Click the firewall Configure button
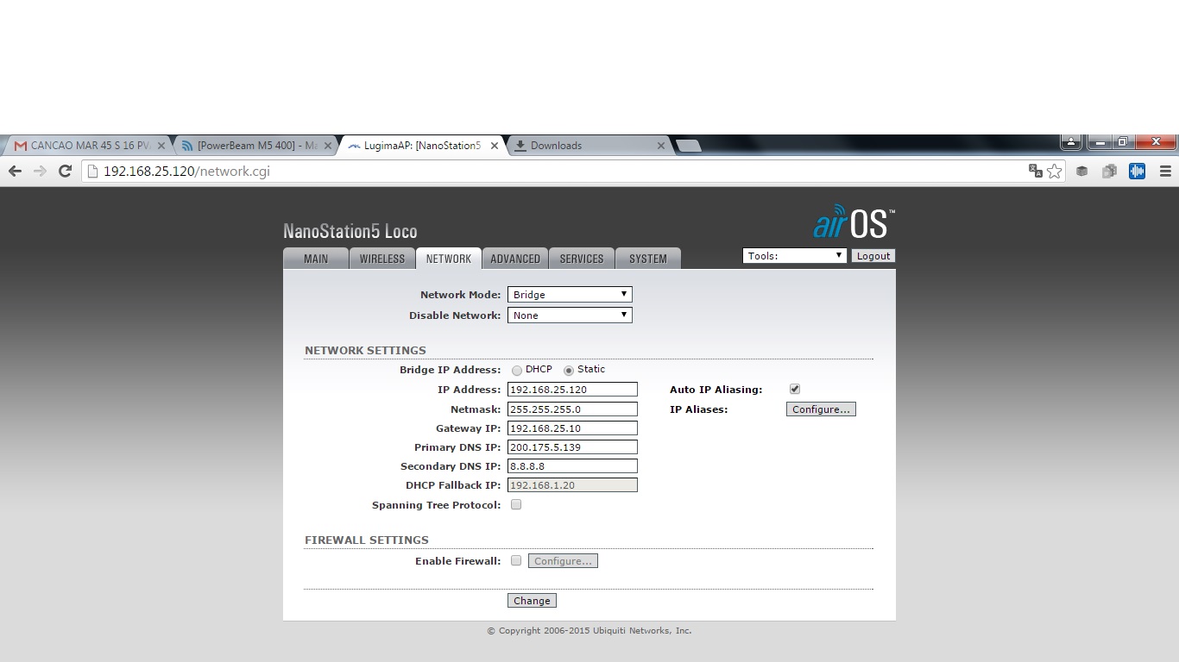This screenshot has height=662, width=1179. (563, 561)
